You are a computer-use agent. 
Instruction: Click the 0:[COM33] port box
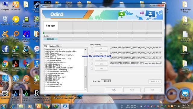(51, 39)
